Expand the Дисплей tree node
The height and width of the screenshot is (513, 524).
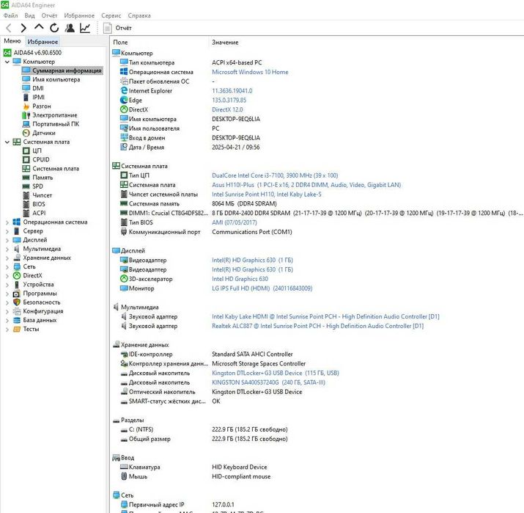pyautogui.click(x=7, y=240)
